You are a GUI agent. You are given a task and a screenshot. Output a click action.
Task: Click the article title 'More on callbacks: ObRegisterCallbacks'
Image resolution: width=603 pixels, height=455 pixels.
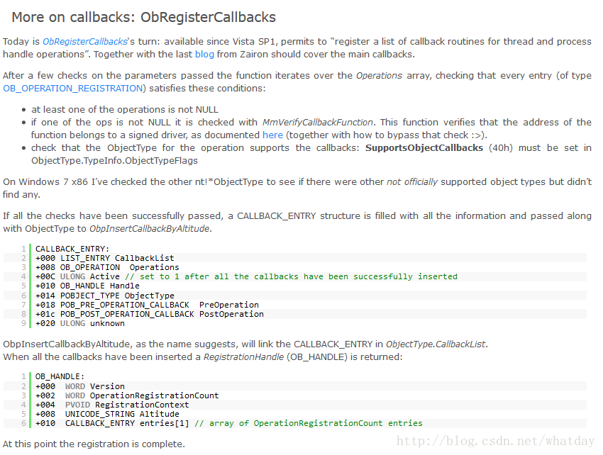[x=144, y=17]
